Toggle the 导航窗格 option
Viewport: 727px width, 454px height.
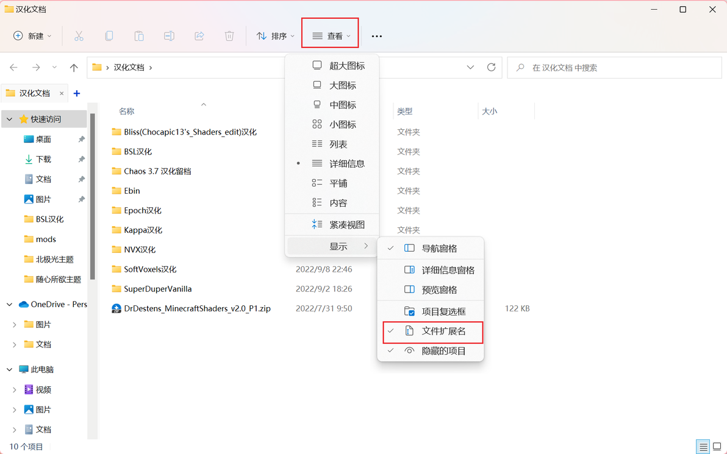click(x=431, y=248)
